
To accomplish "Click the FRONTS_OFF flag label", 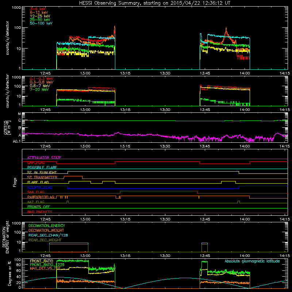I will pos(39,207).
